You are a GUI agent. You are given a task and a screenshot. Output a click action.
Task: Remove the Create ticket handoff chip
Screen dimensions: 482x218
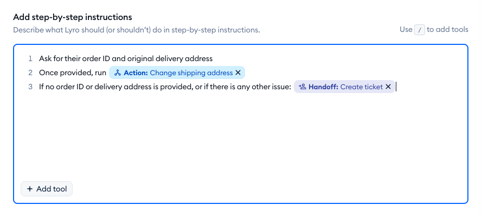point(388,87)
